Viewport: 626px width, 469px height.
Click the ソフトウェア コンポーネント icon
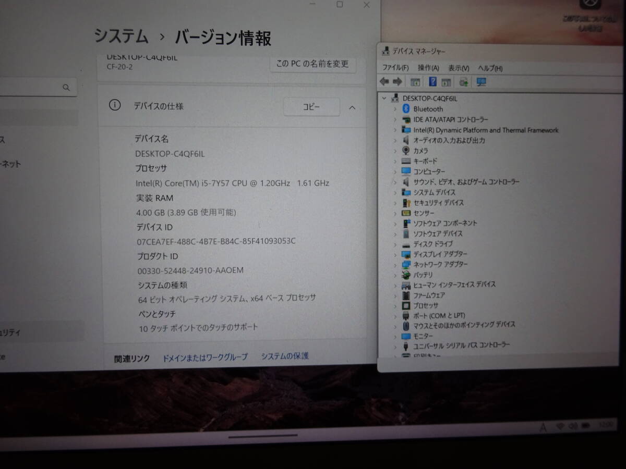tap(406, 223)
